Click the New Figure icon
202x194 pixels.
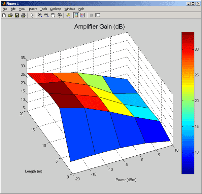point(4,15)
